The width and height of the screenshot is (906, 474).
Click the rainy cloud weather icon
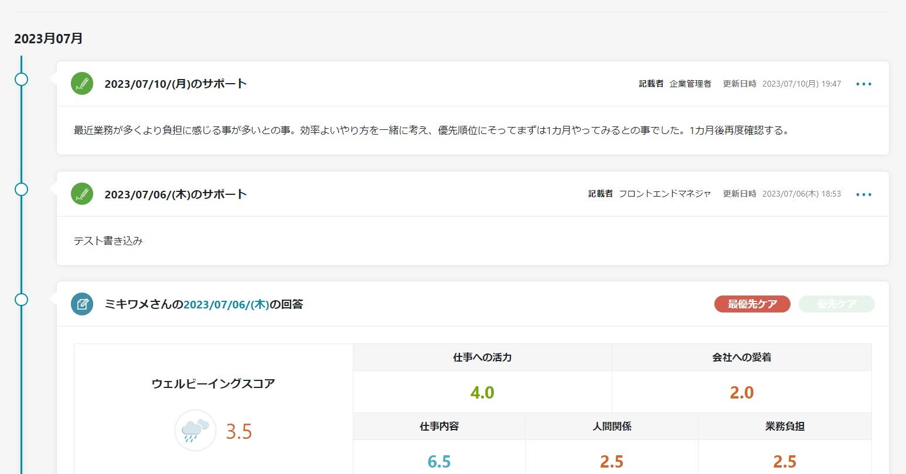click(x=195, y=431)
